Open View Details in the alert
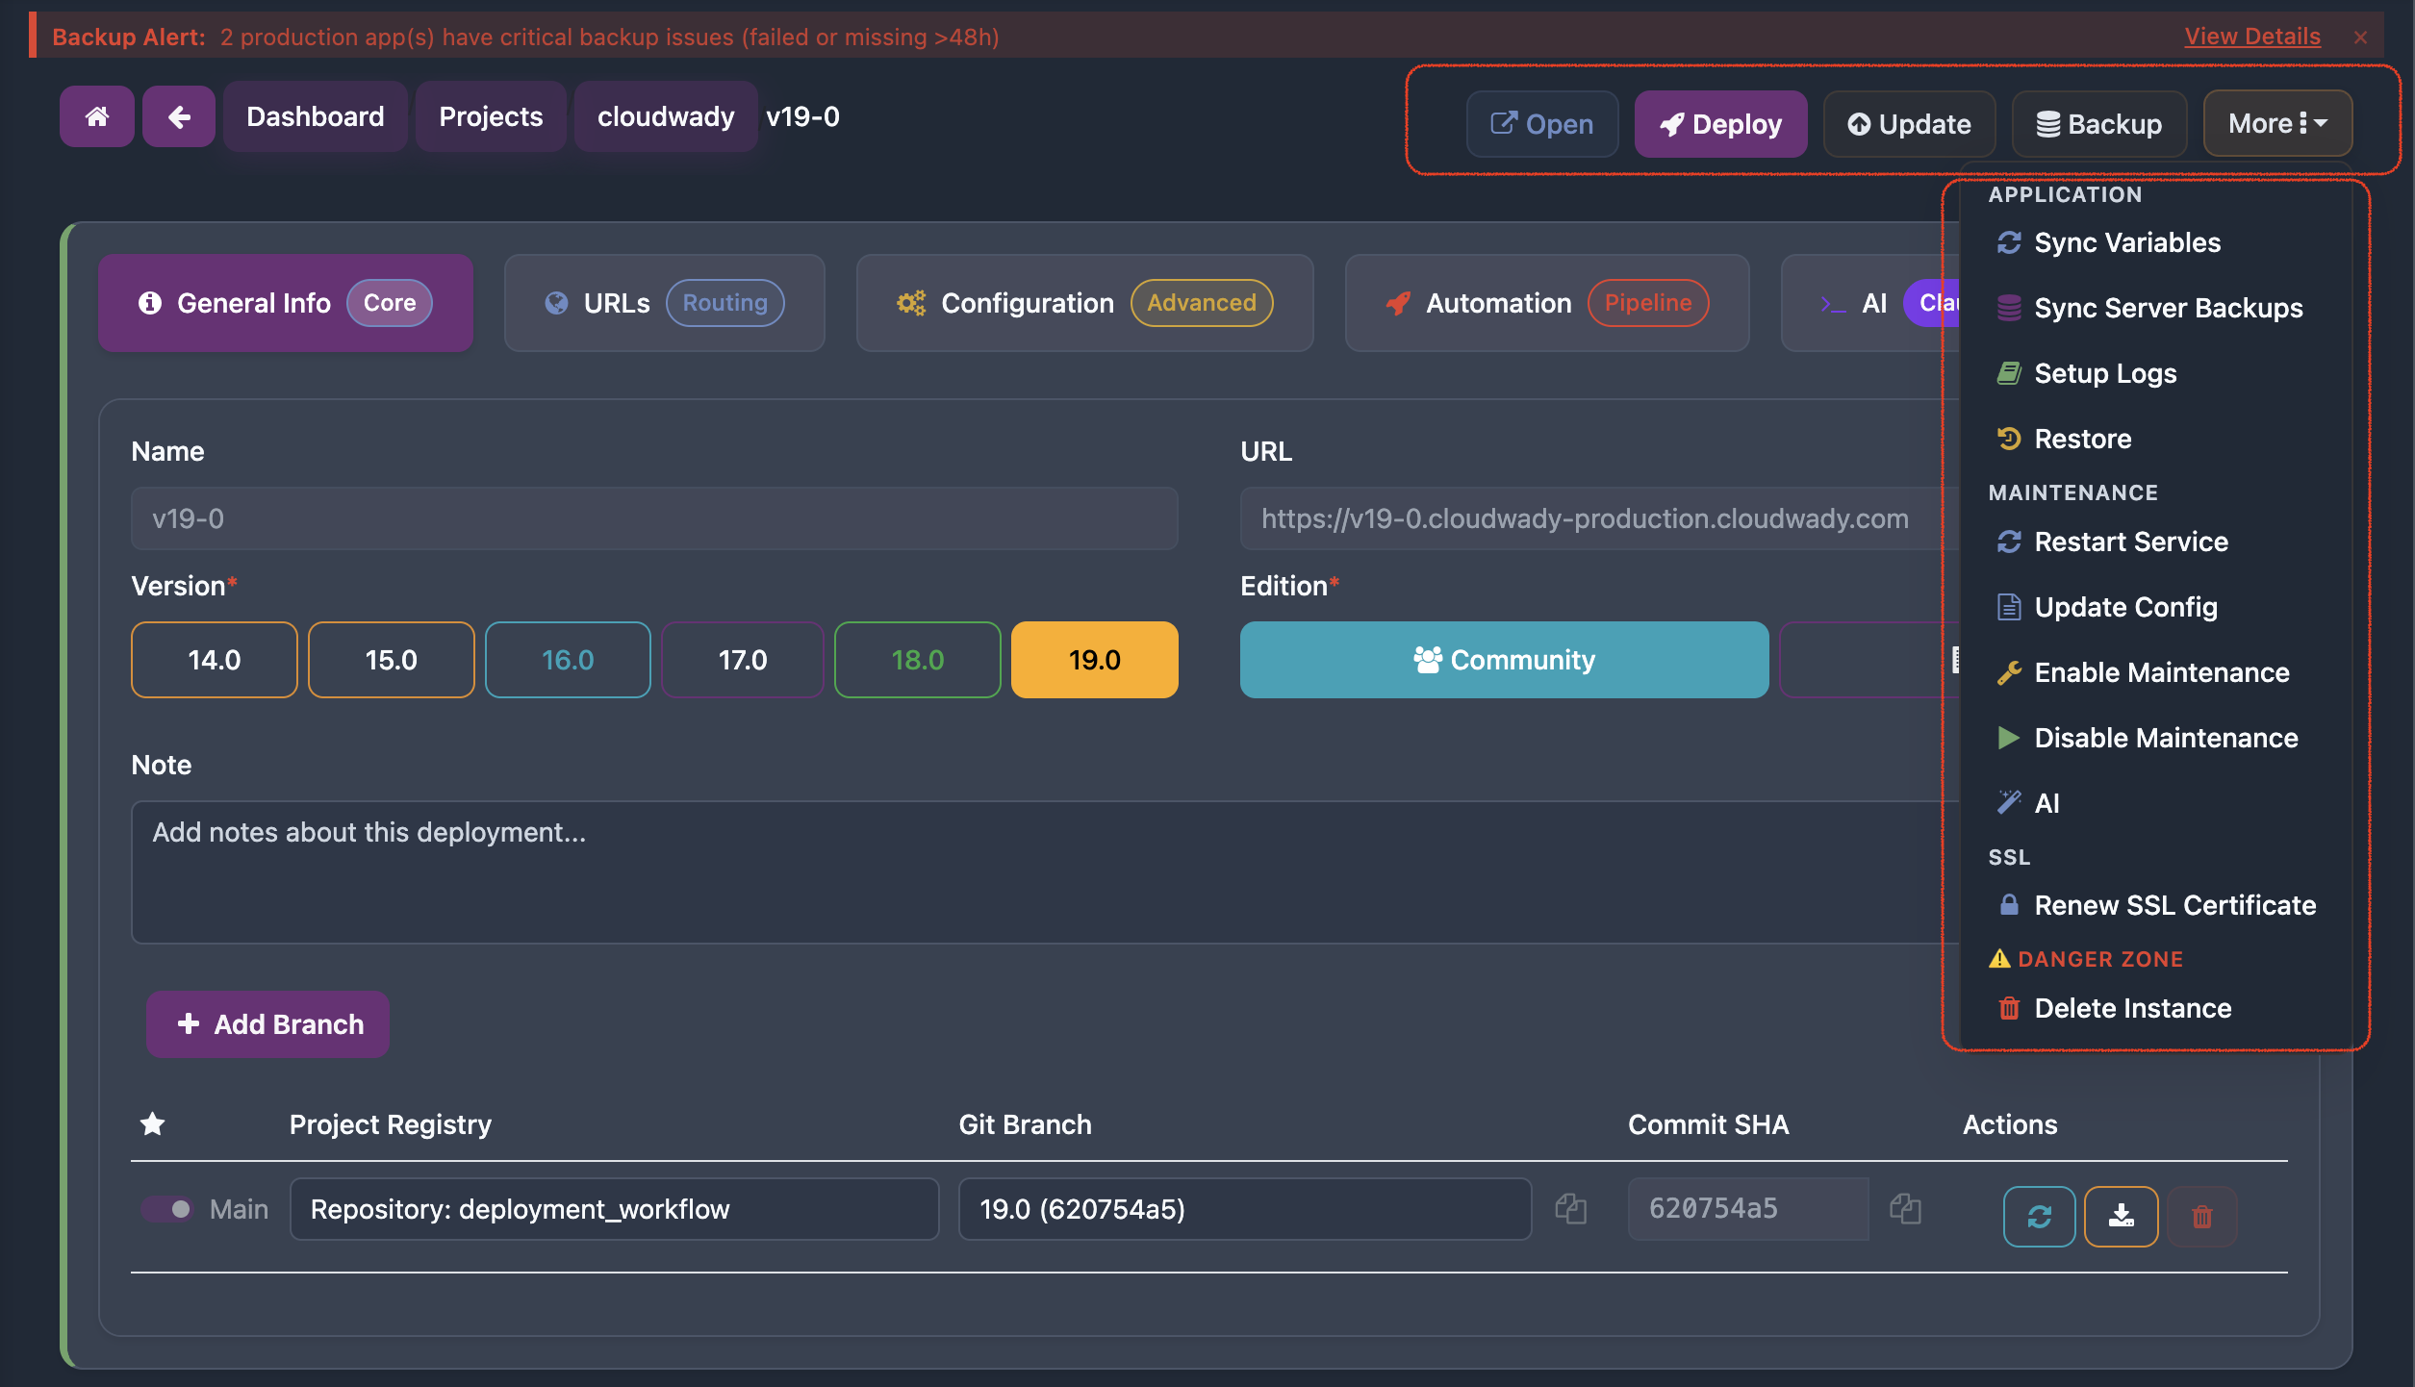The image size is (2415, 1387). (x=2251, y=36)
